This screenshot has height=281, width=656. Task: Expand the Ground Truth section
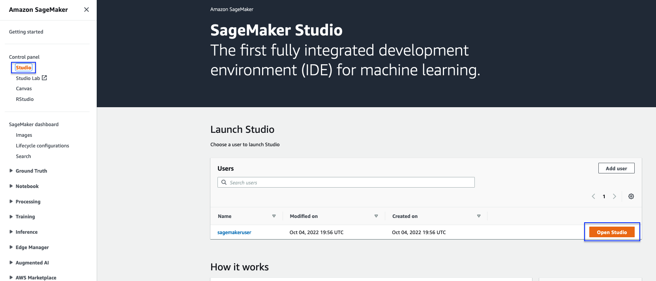pyautogui.click(x=11, y=171)
